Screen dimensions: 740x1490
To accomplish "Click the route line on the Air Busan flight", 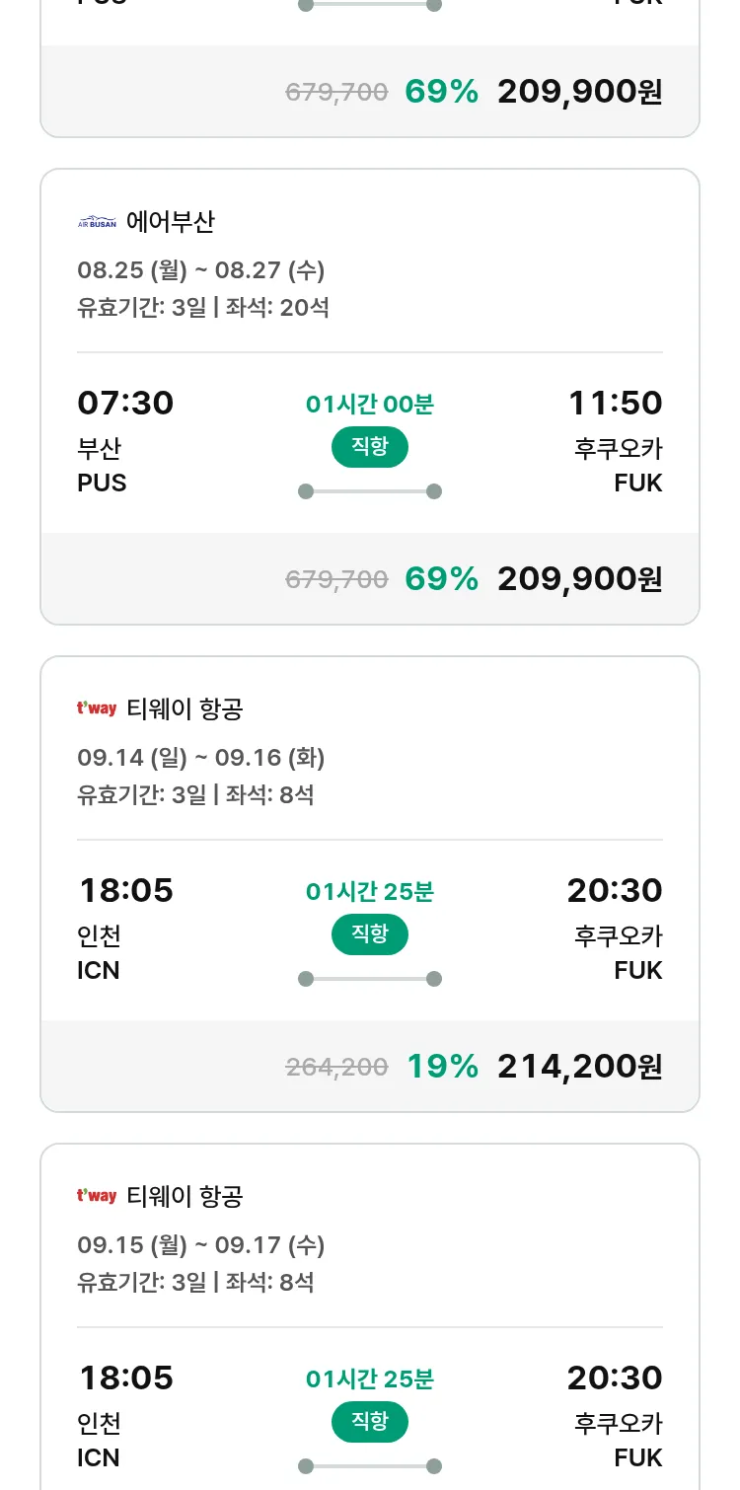I will (x=370, y=491).
